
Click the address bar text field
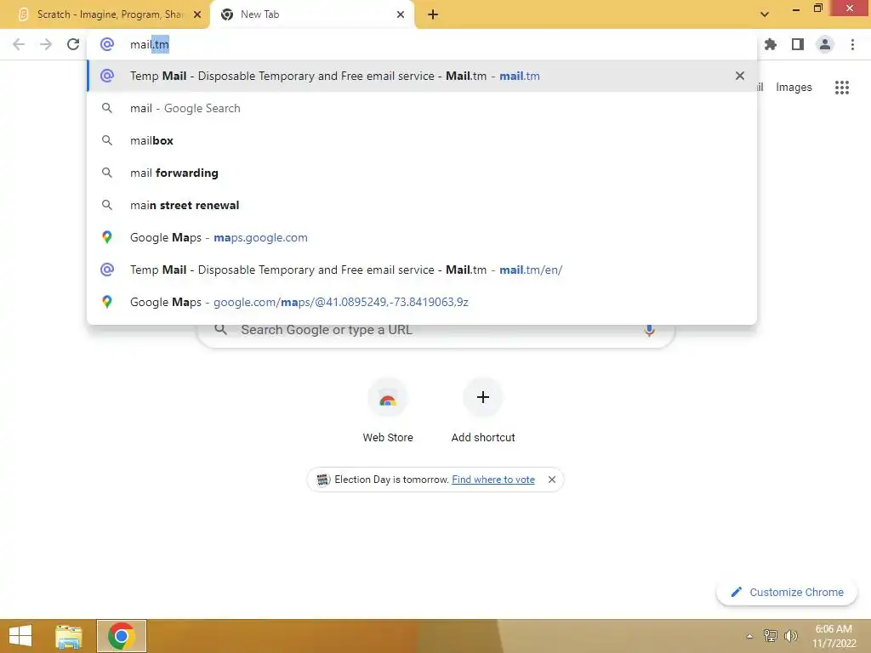(x=422, y=44)
